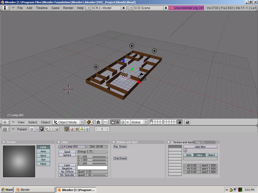258x193 pixels.
Task: Switch to the Map To tab
Action: coord(200,142)
